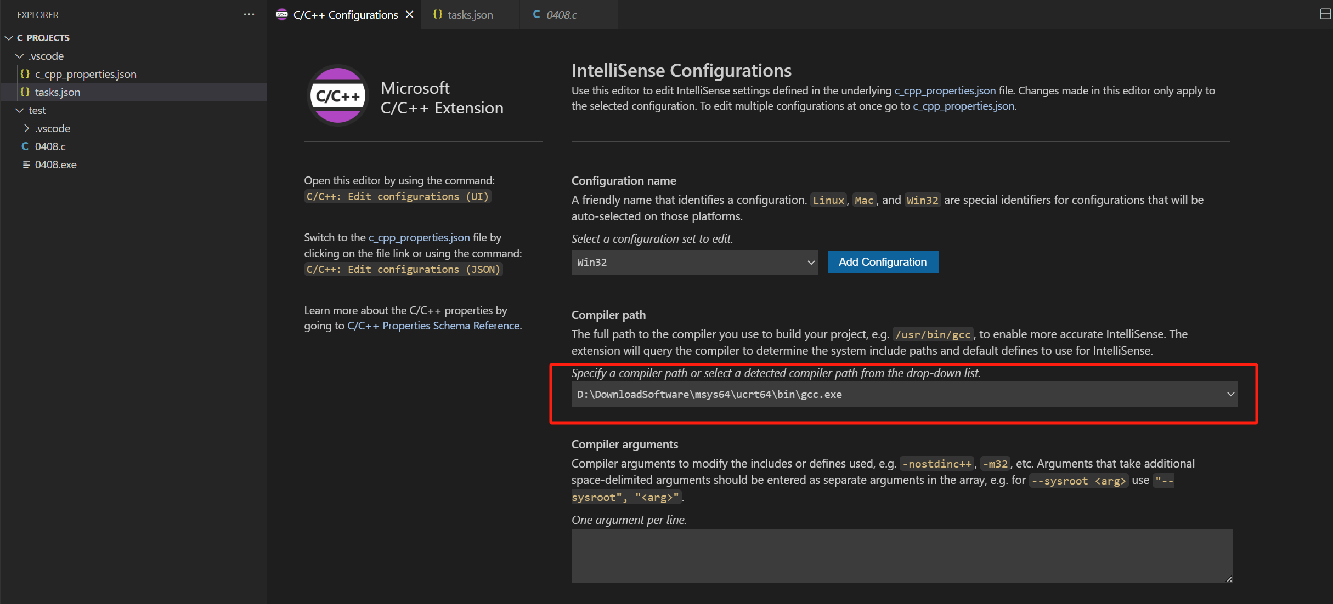Viewport: 1333px width, 604px height.
Task: Expand the .vscode folder under test
Action: (x=26, y=128)
